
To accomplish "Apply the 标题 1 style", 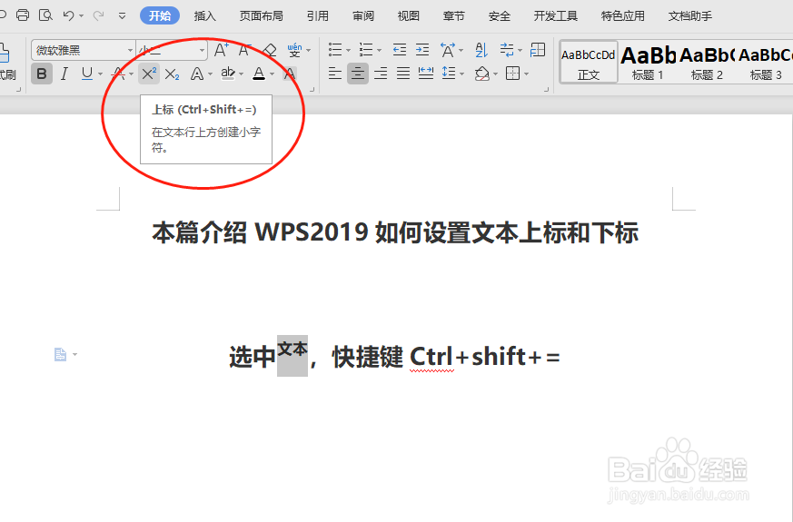I will point(648,63).
